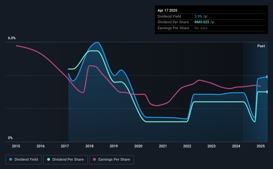Click the No data earnings value
The image size is (273, 169).
pos(201,28)
